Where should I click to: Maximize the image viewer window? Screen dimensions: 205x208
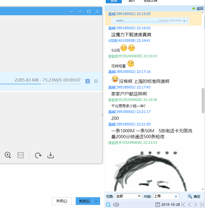[x=89, y=11]
